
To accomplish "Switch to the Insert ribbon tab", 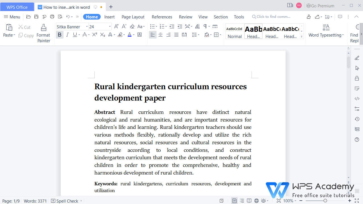I will point(109,17).
